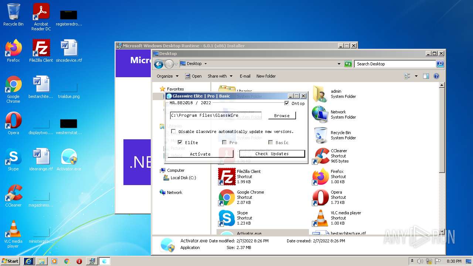Screen dimensions: 473x266
Task: Select FileZilla Client shortcut in Explorer
Action: tap(239, 177)
